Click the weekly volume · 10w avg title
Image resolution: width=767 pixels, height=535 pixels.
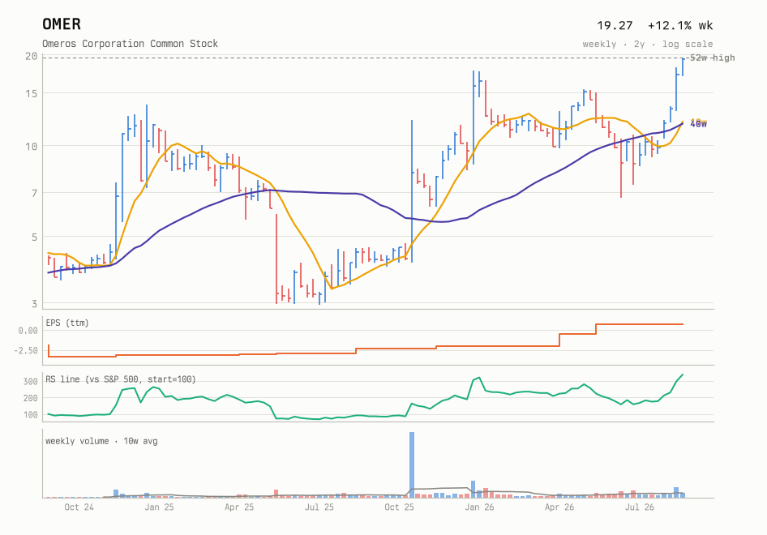tap(101, 441)
